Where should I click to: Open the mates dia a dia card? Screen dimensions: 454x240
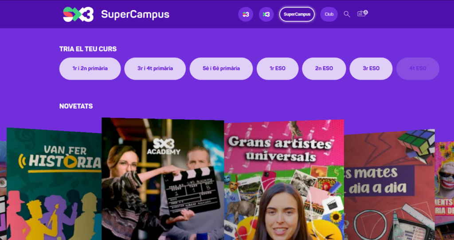coord(389,185)
